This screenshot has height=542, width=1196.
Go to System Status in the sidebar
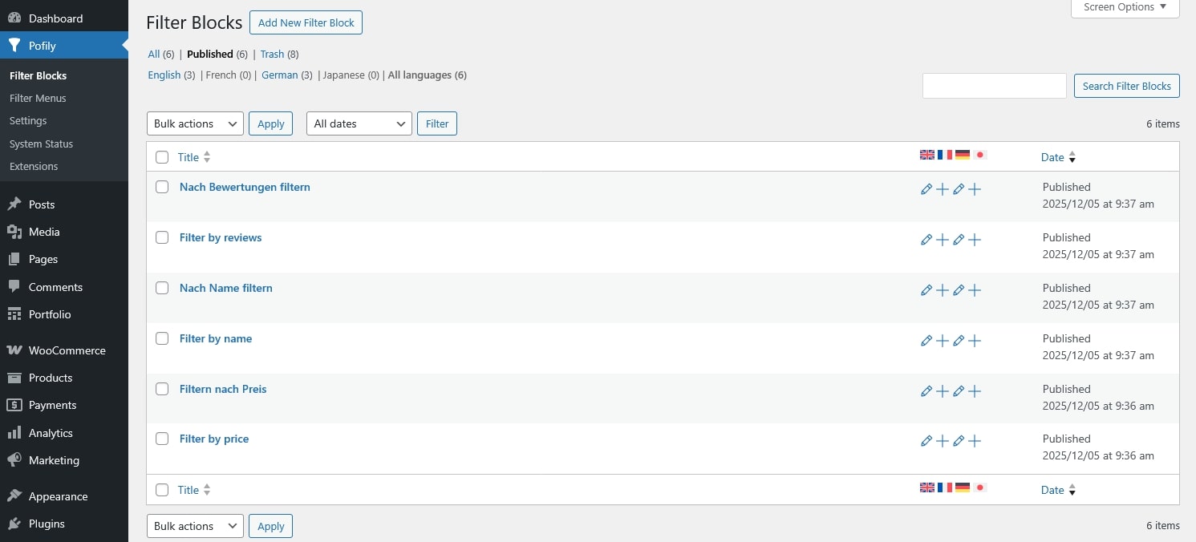click(41, 144)
